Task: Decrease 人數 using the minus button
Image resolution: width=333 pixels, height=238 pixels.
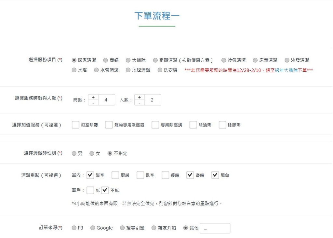Action: tap(140, 103)
